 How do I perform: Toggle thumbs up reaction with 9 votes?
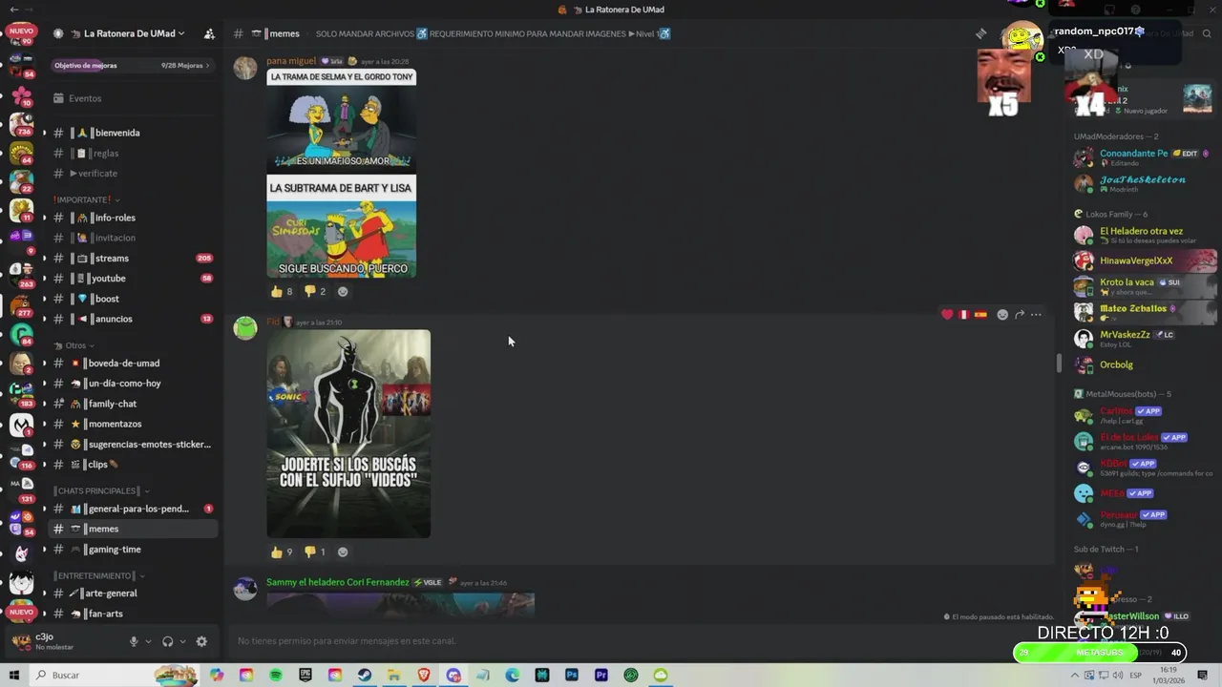[282, 552]
